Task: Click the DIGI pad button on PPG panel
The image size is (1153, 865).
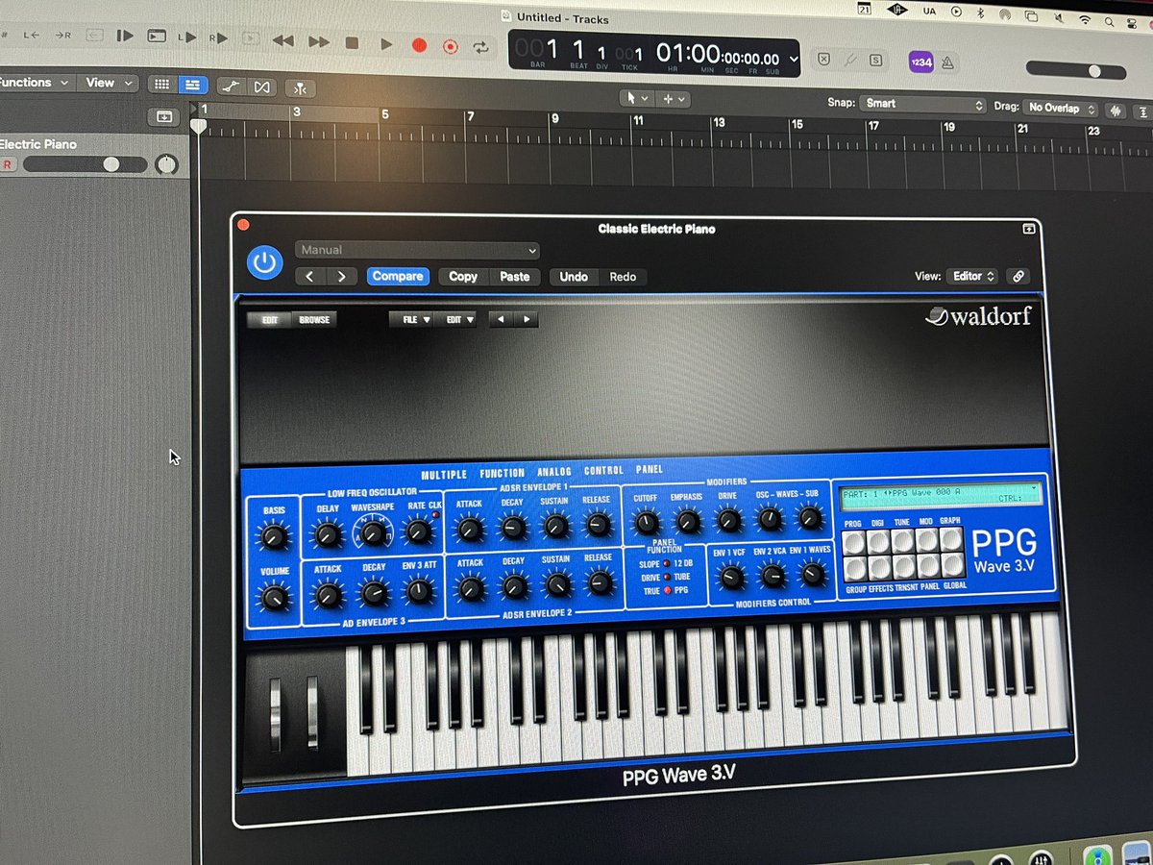Action: point(878,542)
